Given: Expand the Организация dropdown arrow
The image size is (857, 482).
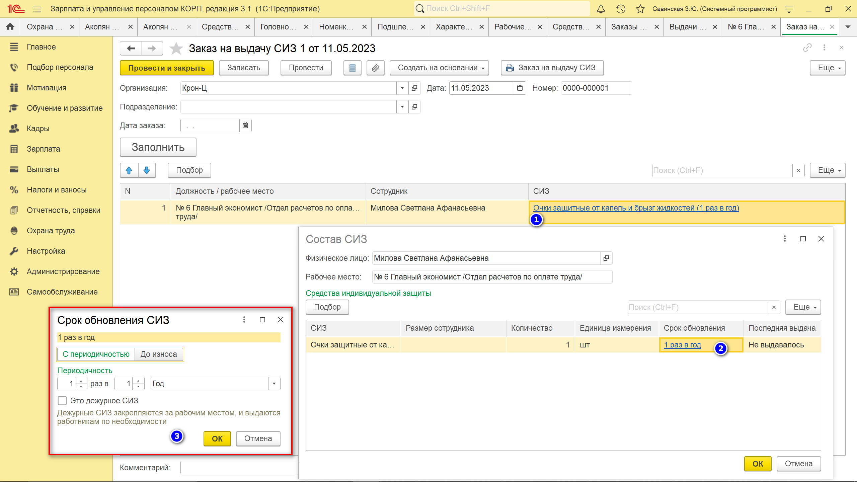Looking at the screenshot, I should coord(402,88).
